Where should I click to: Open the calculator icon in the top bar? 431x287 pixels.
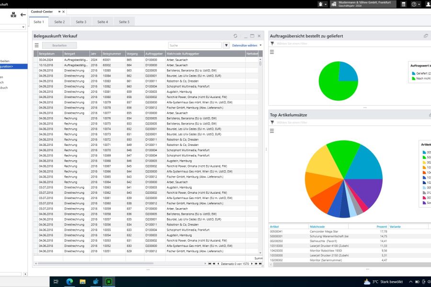tap(403, 4)
